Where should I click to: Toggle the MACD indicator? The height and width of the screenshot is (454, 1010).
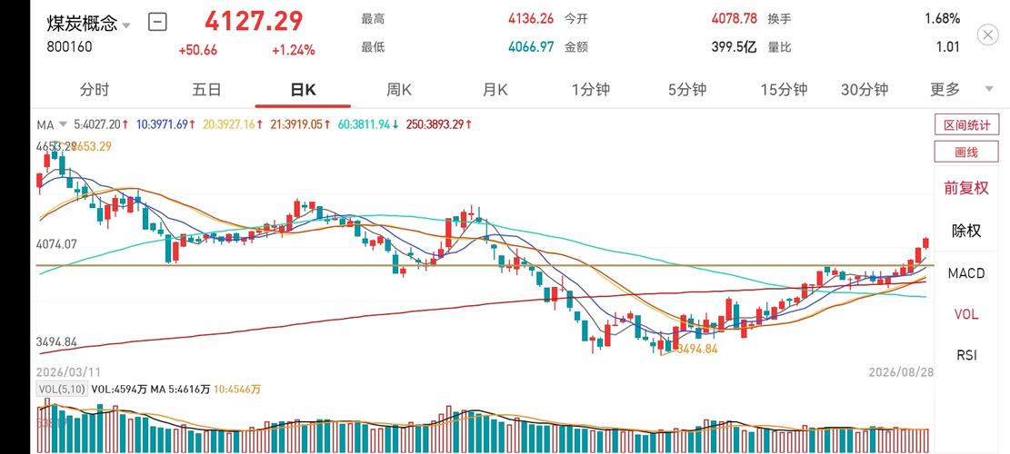click(966, 273)
